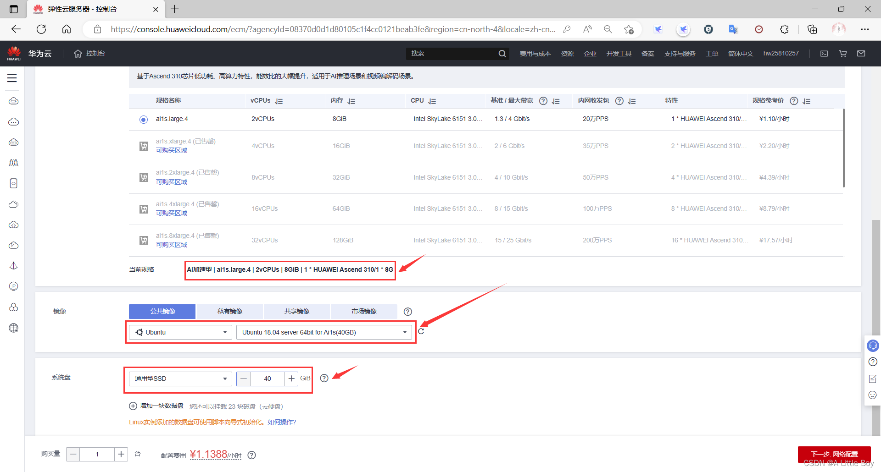Open the sidebar edit note icon
The width and height of the screenshot is (881, 472).
coord(873,379)
